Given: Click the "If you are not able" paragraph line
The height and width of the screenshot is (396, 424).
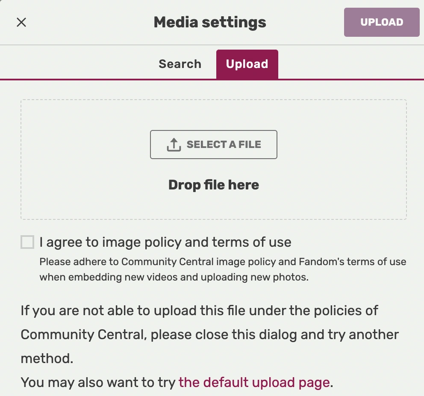Looking at the screenshot, I should [x=199, y=310].
